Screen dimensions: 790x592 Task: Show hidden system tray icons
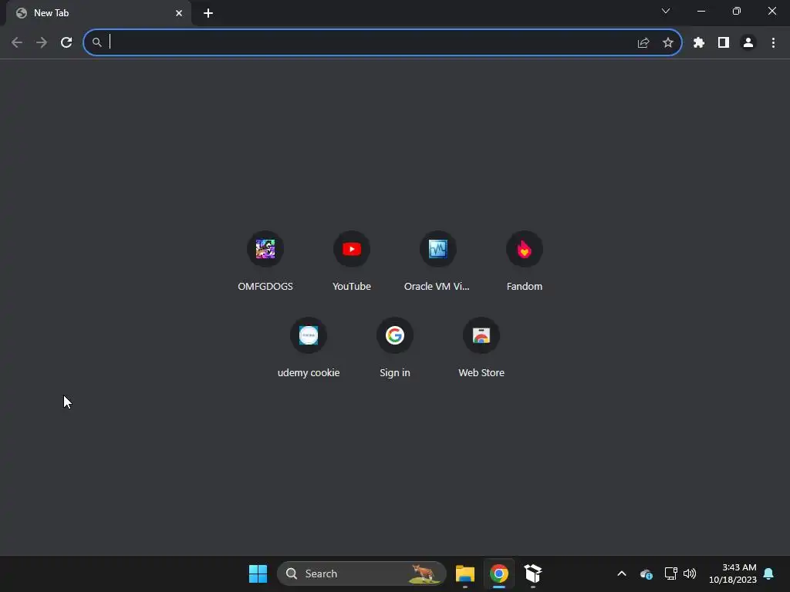click(x=622, y=573)
